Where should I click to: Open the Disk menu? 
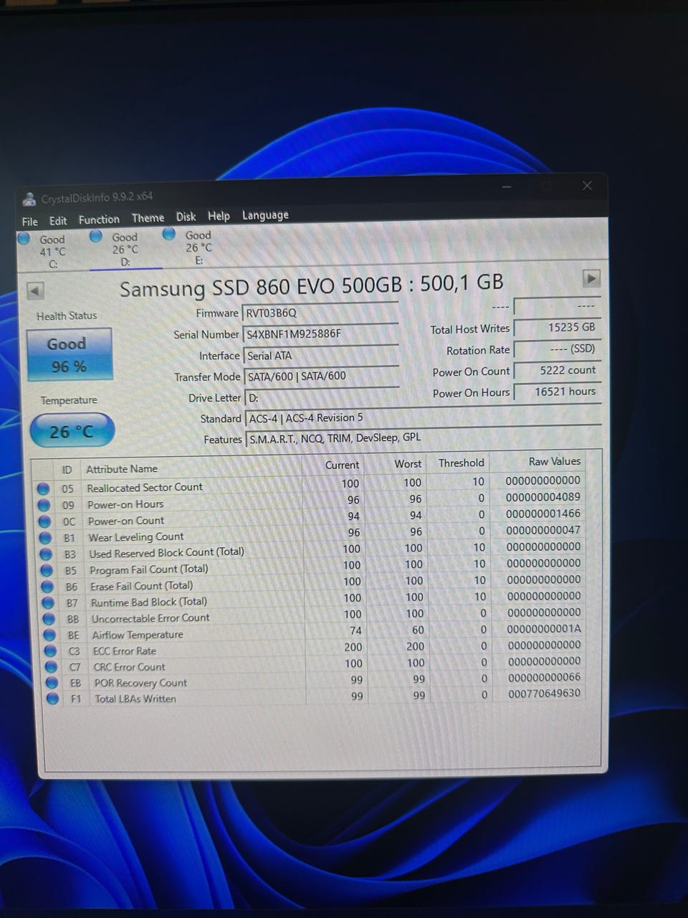[186, 217]
